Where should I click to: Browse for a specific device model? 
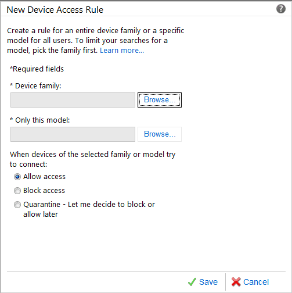tap(160, 134)
